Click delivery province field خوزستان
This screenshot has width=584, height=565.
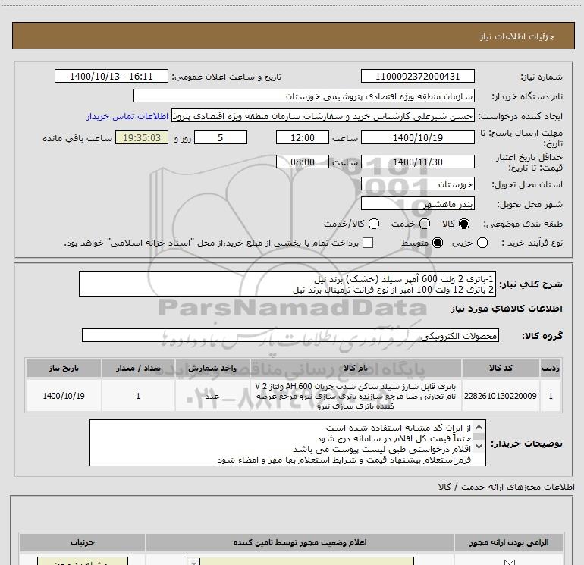point(417,184)
